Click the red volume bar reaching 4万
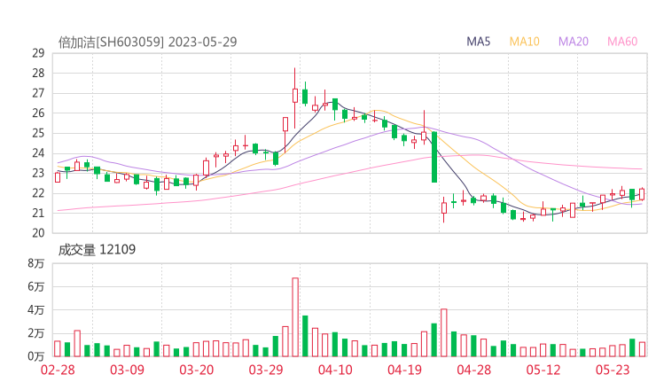The width and height of the screenshot is (656, 390). click(x=444, y=332)
